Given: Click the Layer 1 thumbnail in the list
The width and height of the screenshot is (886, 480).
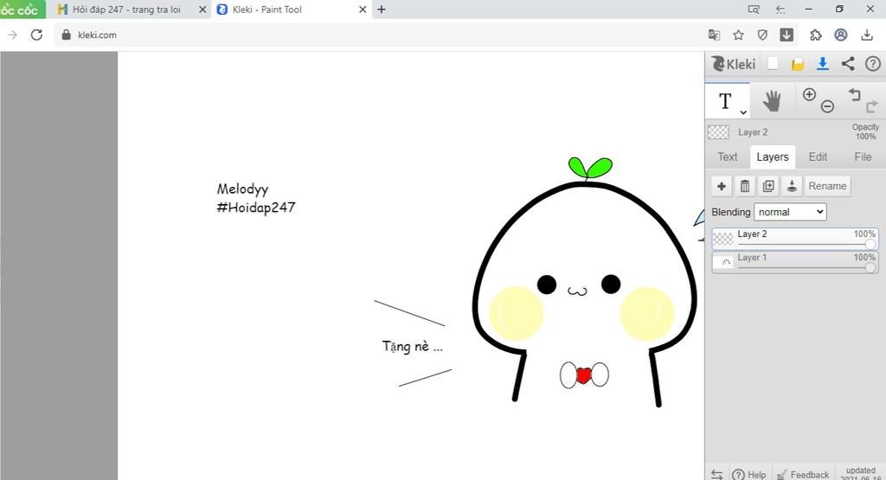Looking at the screenshot, I should coord(723,263).
